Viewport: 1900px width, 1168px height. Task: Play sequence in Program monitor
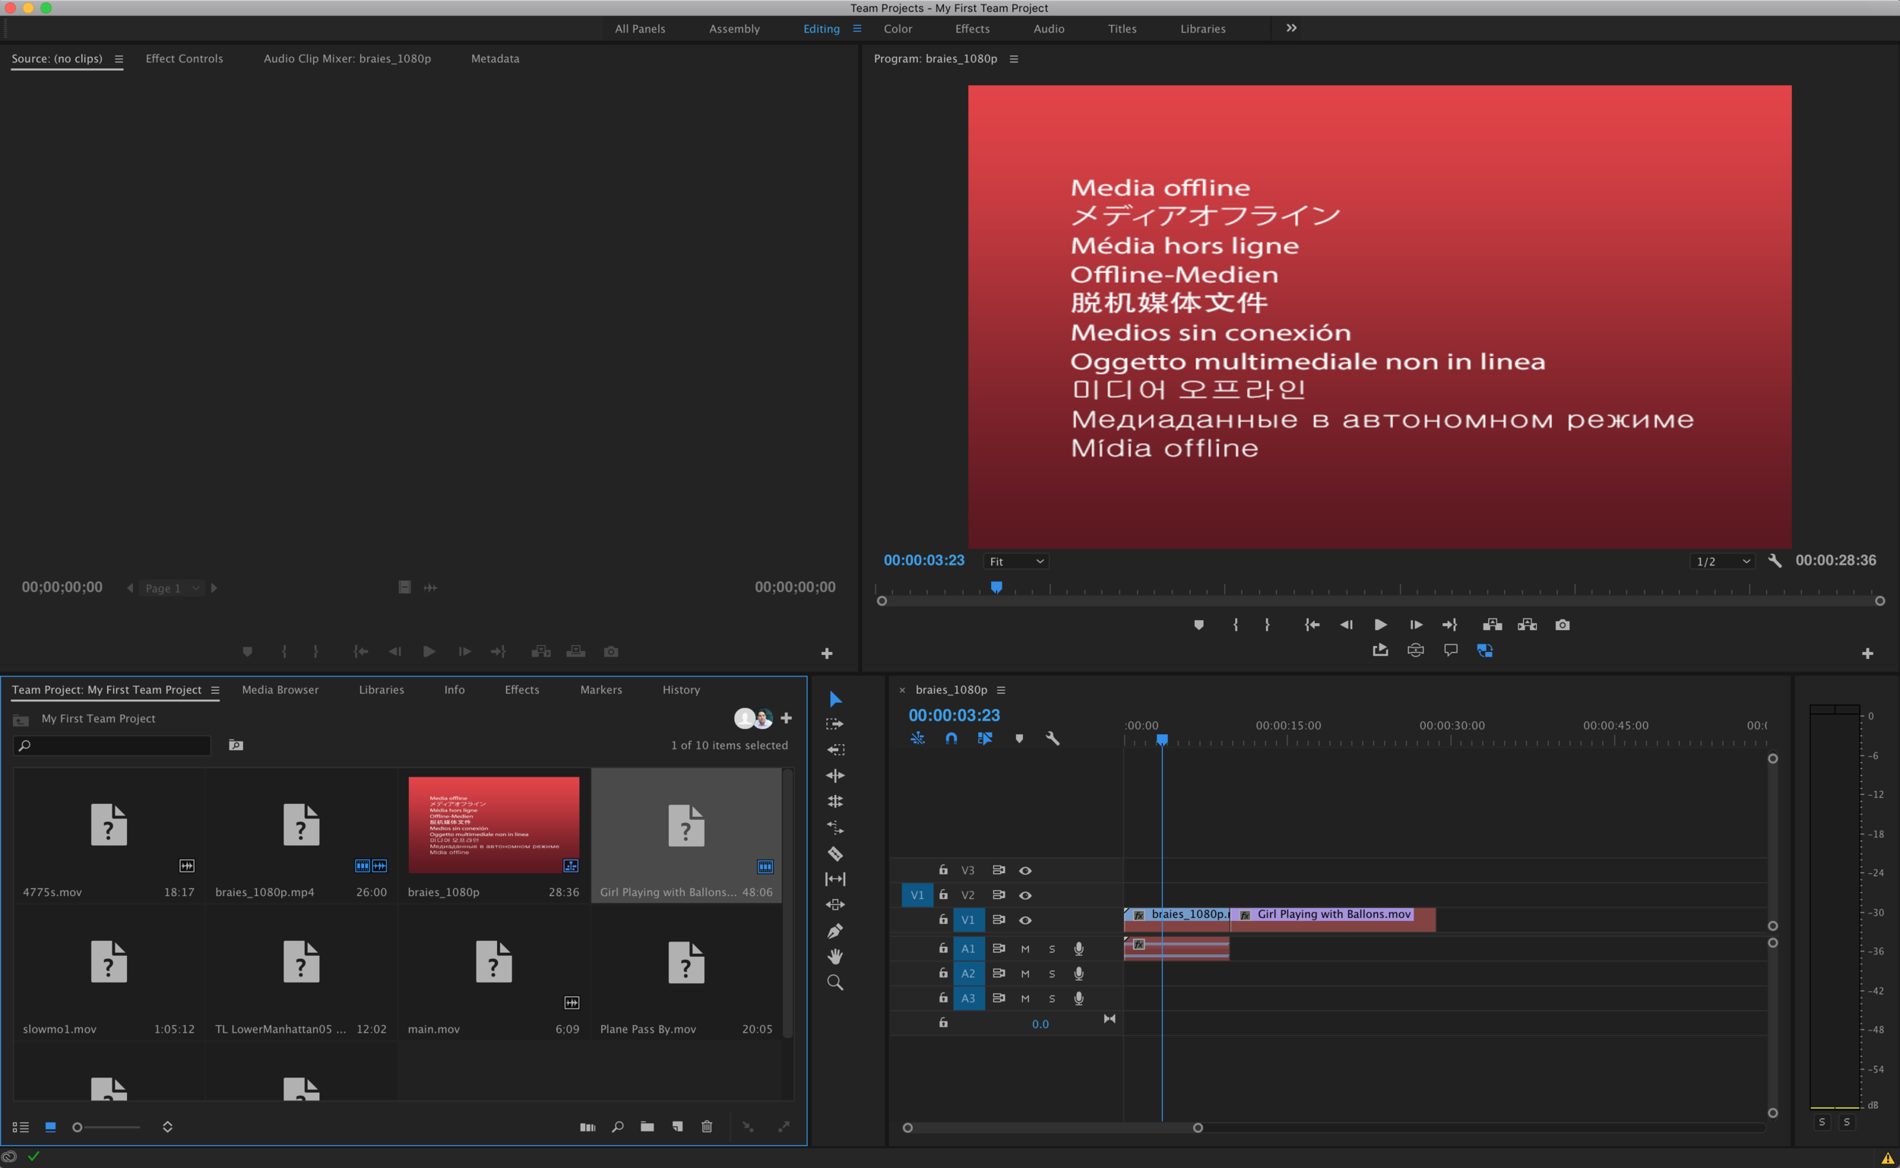pos(1380,625)
